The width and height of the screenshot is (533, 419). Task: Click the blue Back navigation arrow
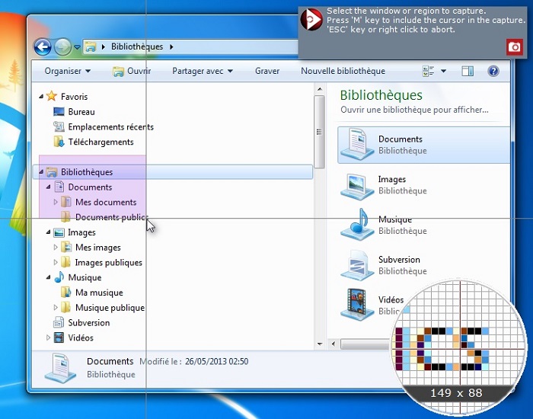[x=43, y=47]
